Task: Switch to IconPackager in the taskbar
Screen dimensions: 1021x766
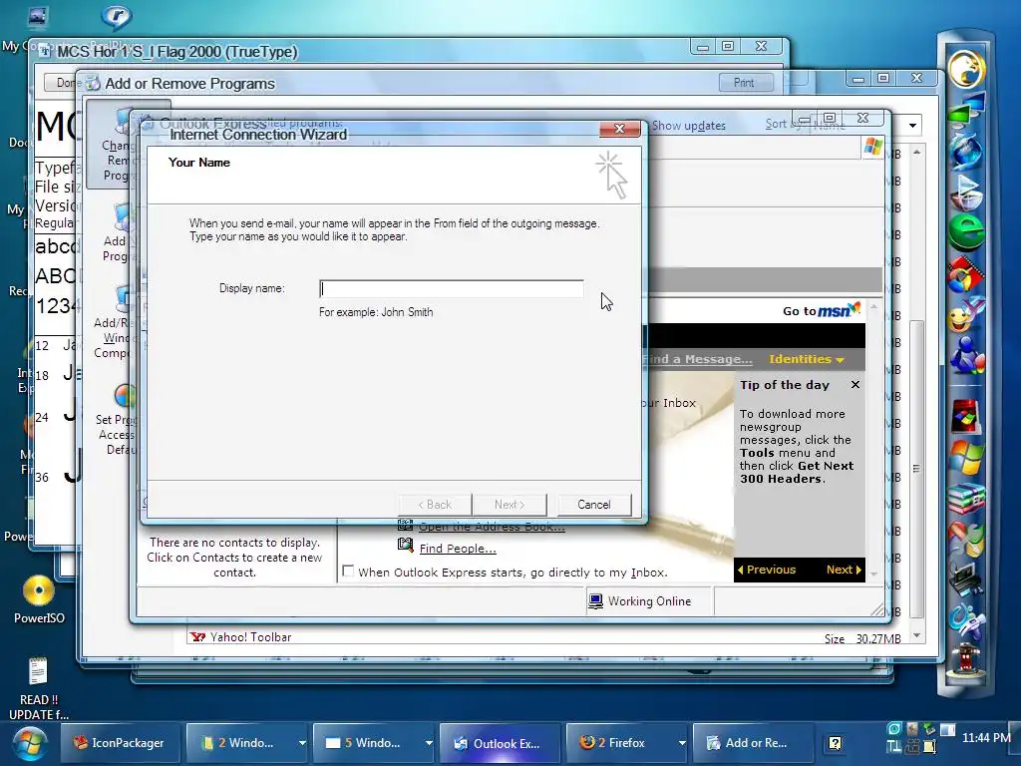Action: [x=120, y=743]
